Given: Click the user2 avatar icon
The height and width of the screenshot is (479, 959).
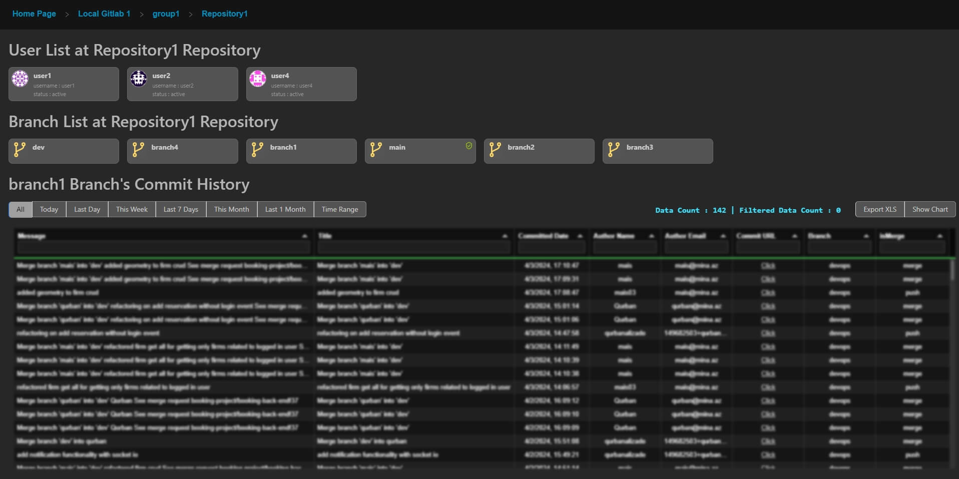Looking at the screenshot, I should [x=139, y=79].
